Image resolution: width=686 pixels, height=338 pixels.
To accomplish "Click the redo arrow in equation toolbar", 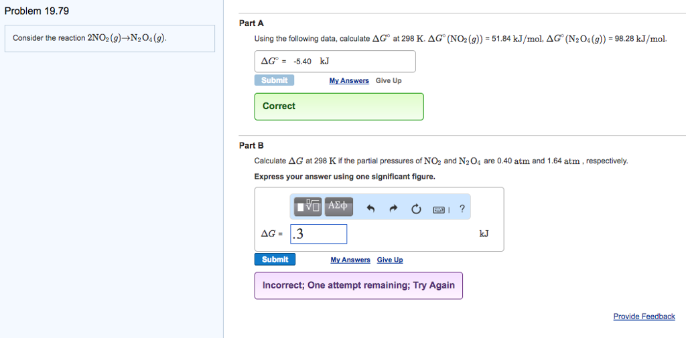I will (393, 208).
